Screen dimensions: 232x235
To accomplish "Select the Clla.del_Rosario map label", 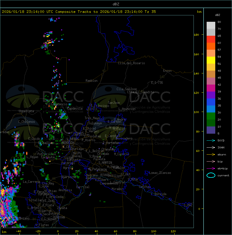I will 131,63.
